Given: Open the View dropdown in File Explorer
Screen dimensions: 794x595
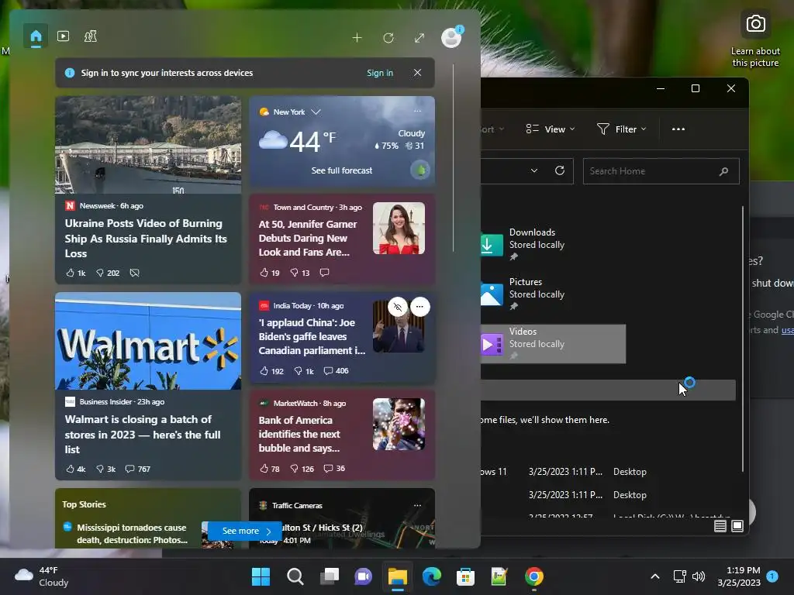Looking at the screenshot, I should click(551, 129).
